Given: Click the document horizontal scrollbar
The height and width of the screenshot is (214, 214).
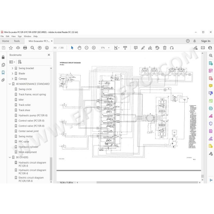Looking at the screenshot, I should [x=147, y=182].
